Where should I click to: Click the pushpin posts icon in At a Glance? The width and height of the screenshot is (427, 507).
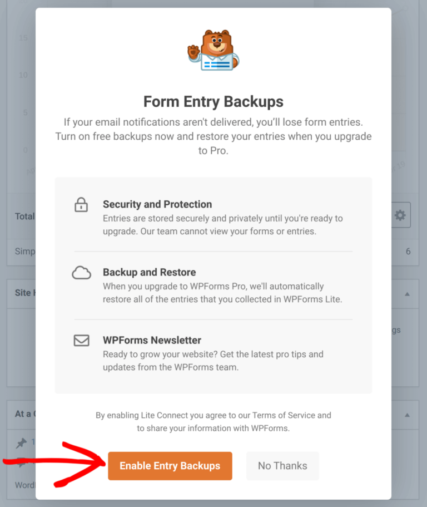pyautogui.click(x=21, y=442)
